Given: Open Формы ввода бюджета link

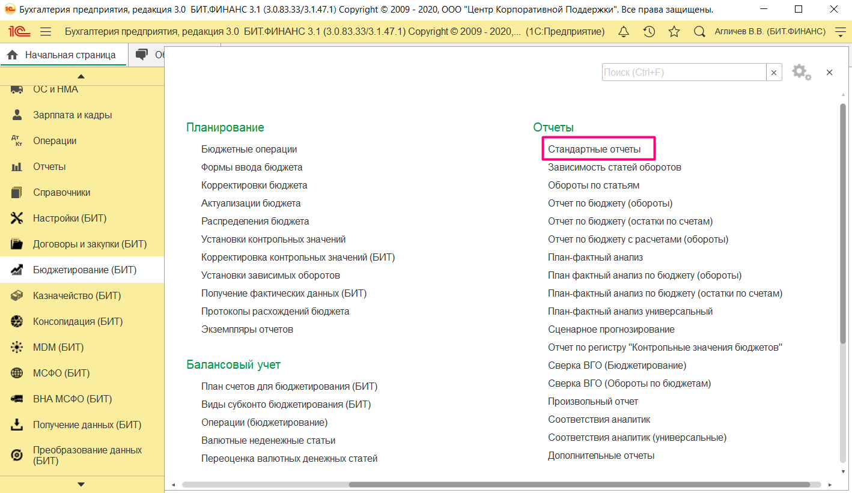Looking at the screenshot, I should click(x=252, y=167).
